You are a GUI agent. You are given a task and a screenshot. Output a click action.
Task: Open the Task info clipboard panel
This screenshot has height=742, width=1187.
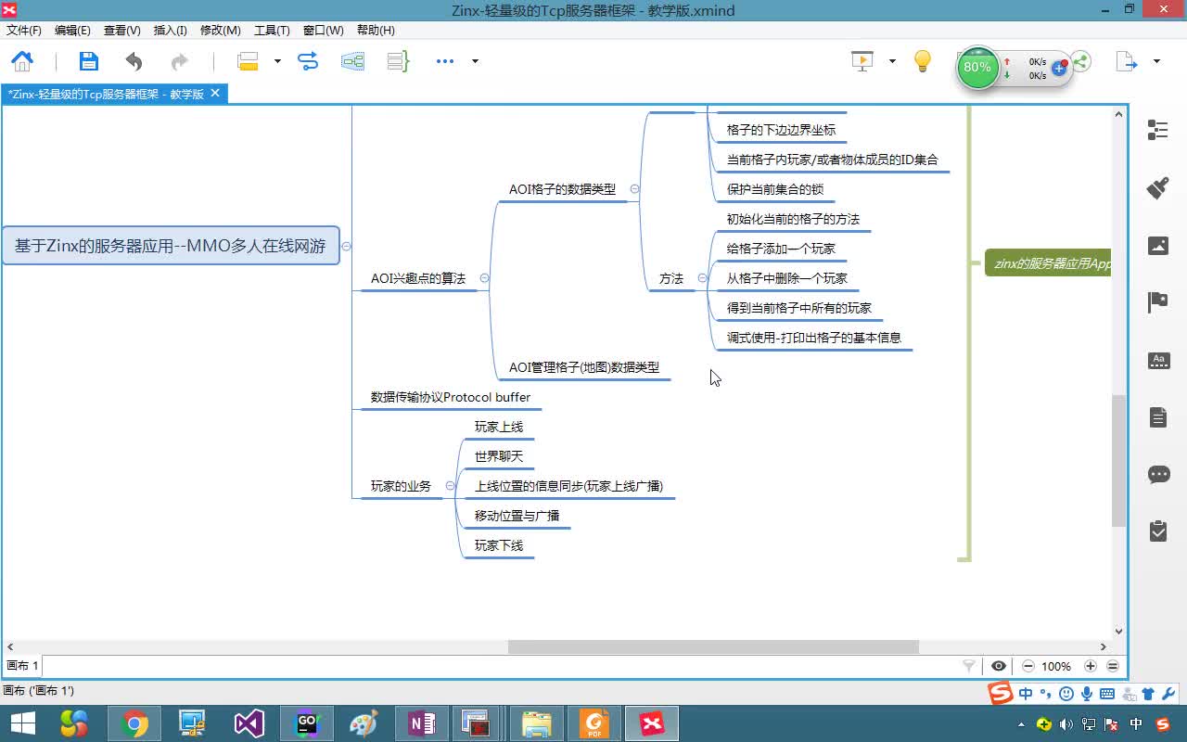(x=1158, y=531)
